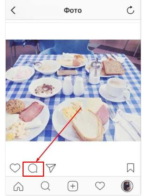Viewport: 151px width, 196px height.
Task: Switch to the Home tab
Action: [x=18, y=187]
